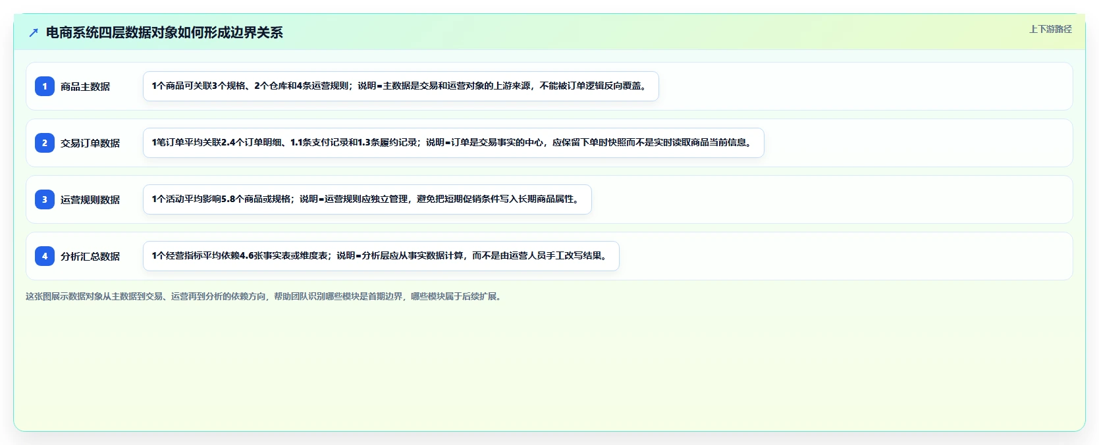The height and width of the screenshot is (445, 1099).
Task: Click the arrow icon beside the title
Action: click(34, 32)
